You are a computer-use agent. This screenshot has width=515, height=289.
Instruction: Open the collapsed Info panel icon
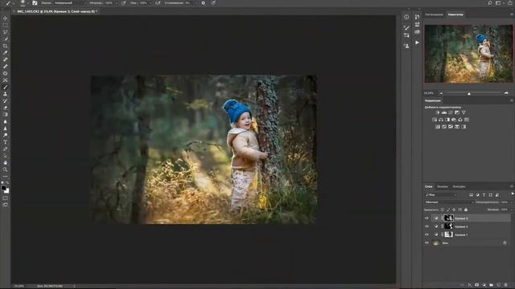tap(406, 17)
